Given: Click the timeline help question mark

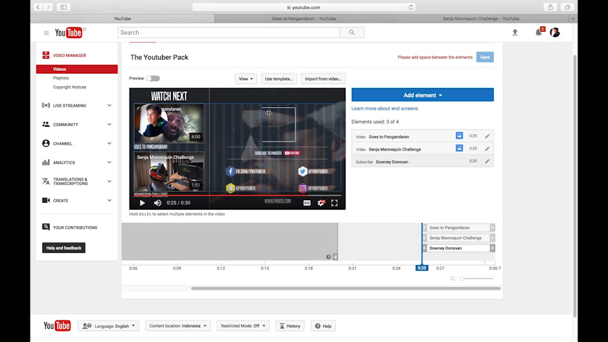Looking at the screenshot, I should tap(329, 256).
